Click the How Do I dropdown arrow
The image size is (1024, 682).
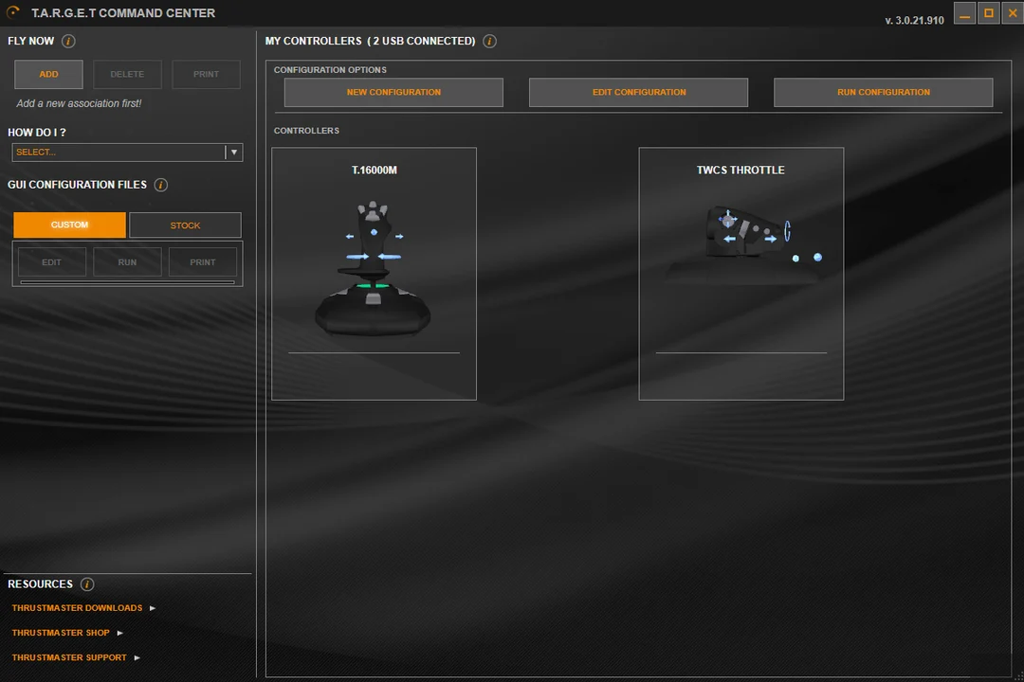coord(234,153)
